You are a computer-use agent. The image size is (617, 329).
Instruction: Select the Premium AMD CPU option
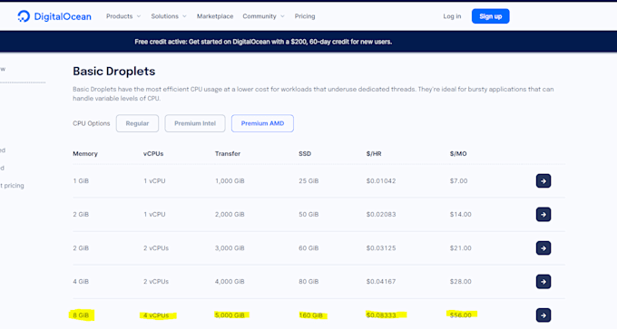point(262,123)
